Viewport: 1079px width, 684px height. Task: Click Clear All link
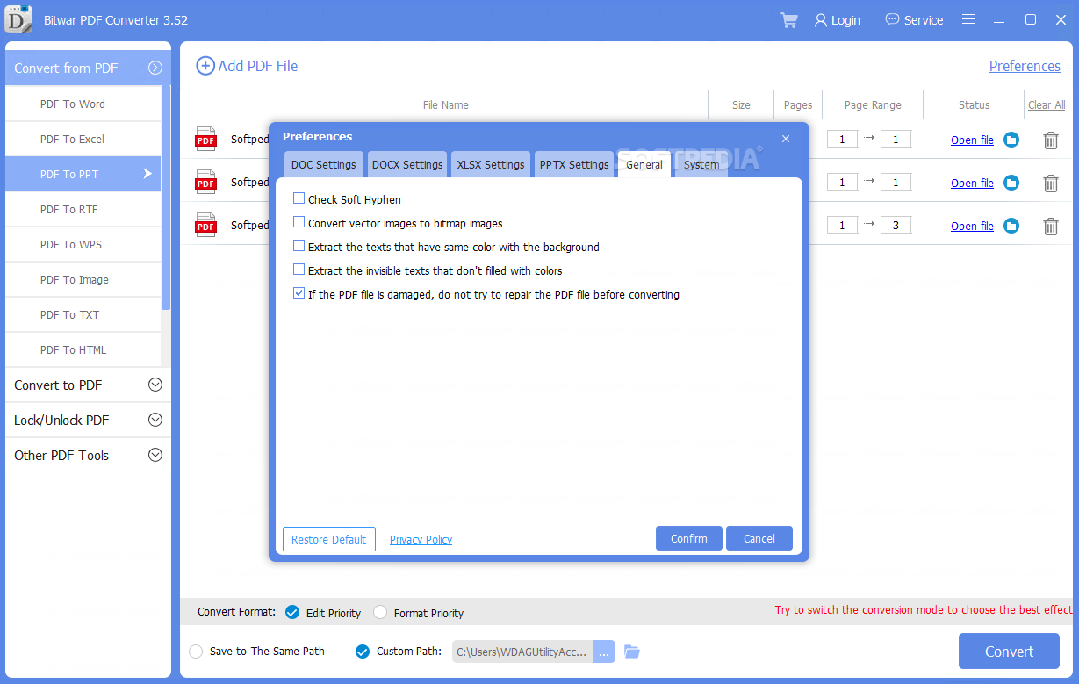coord(1047,104)
